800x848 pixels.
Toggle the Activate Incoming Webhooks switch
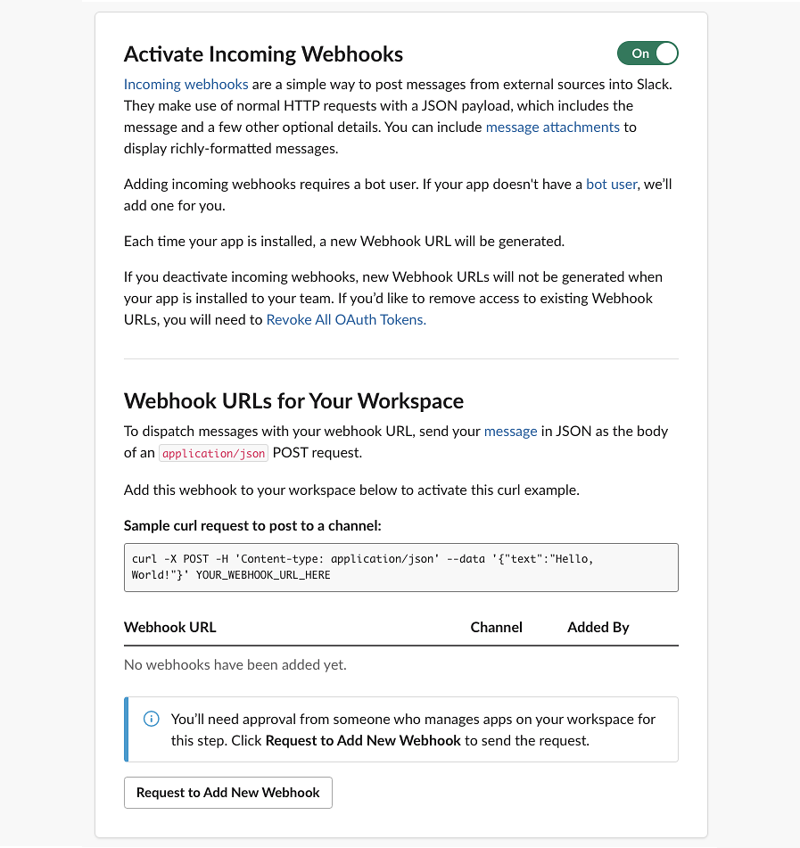[647, 53]
